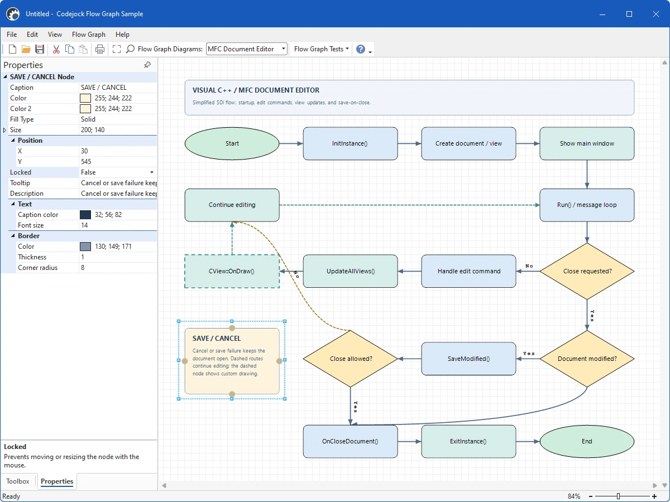Viewport: 670px width, 502px height.
Task: Click the New document toolbar icon
Action: (12, 49)
